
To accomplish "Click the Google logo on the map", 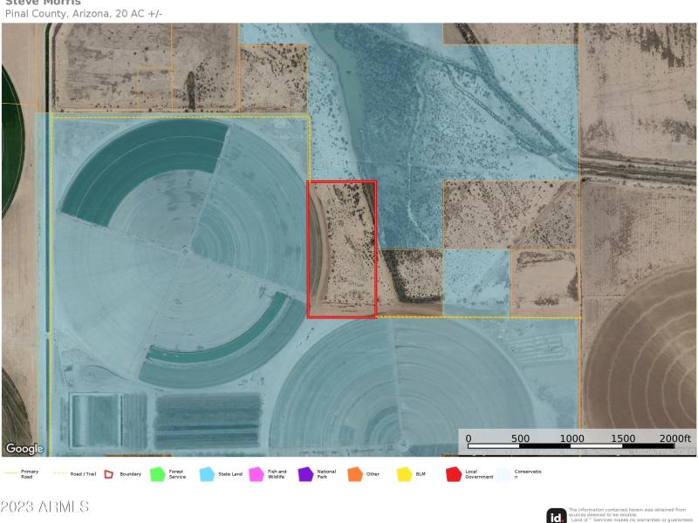I will click(24, 448).
